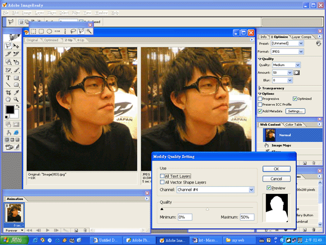The height and width of the screenshot is (245, 326).
Task: Collapse the Options section
Action: click(x=260, y=94)
